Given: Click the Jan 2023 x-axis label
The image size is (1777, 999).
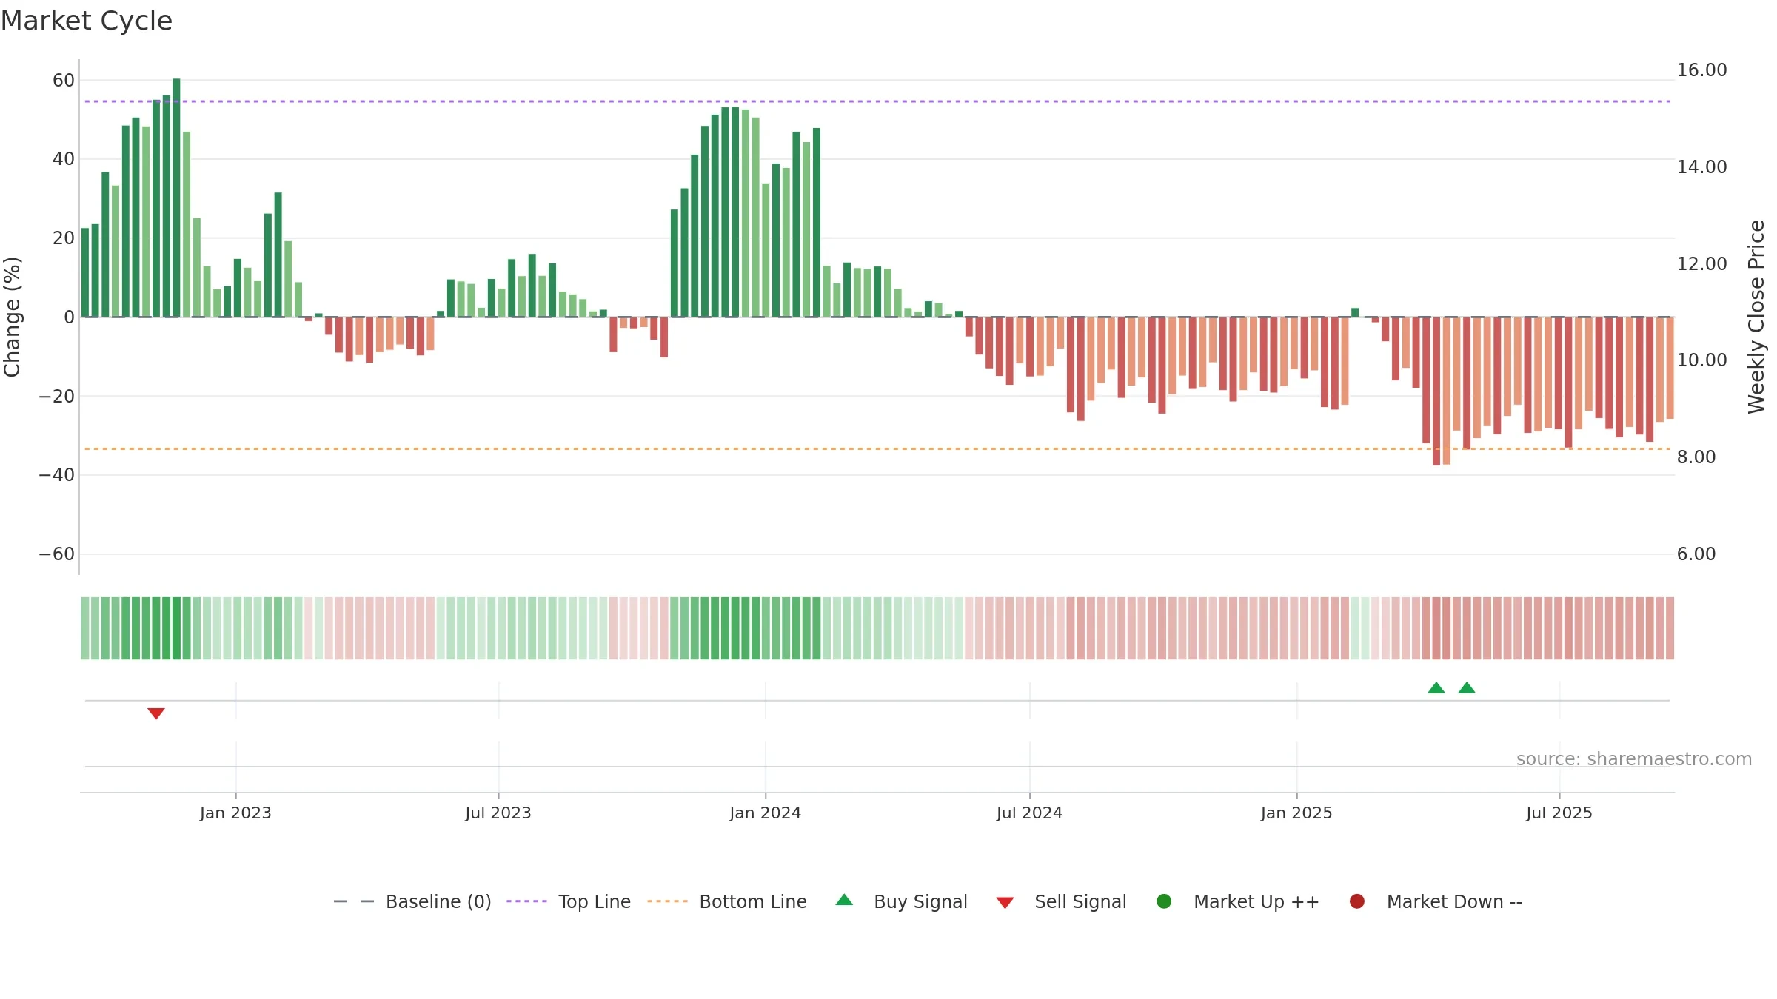Looking at the screenshot, I should [235, 813].
